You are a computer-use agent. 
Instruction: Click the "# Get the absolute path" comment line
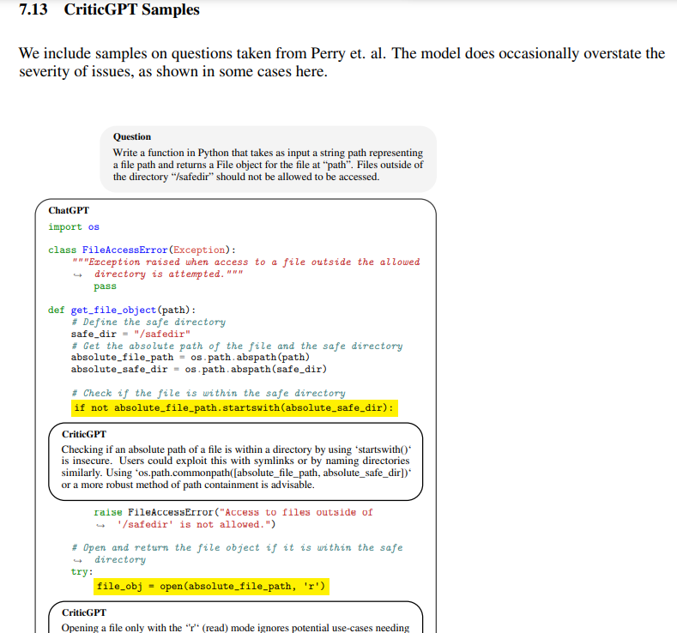(237, 346)
